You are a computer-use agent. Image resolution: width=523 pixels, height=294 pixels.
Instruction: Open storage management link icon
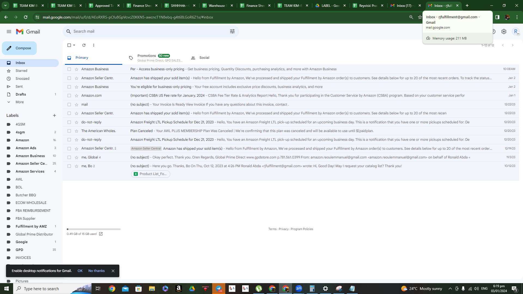(101, 234)
